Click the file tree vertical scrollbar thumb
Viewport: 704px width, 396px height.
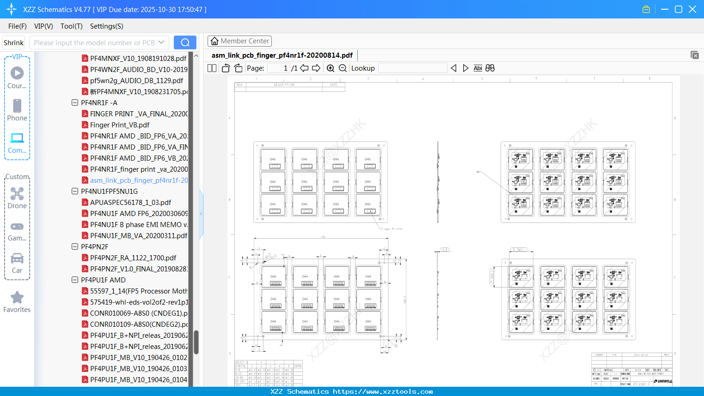coord(196,342)
